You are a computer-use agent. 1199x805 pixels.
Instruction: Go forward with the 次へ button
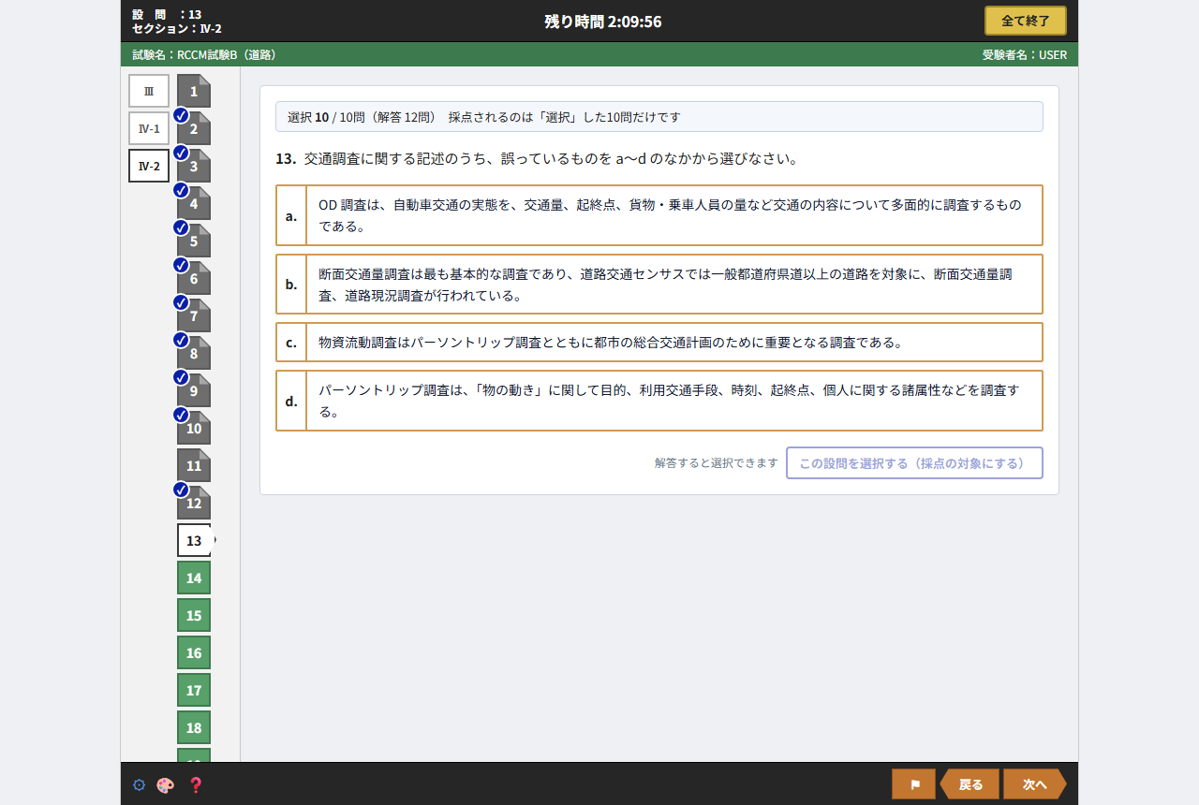1035,784
